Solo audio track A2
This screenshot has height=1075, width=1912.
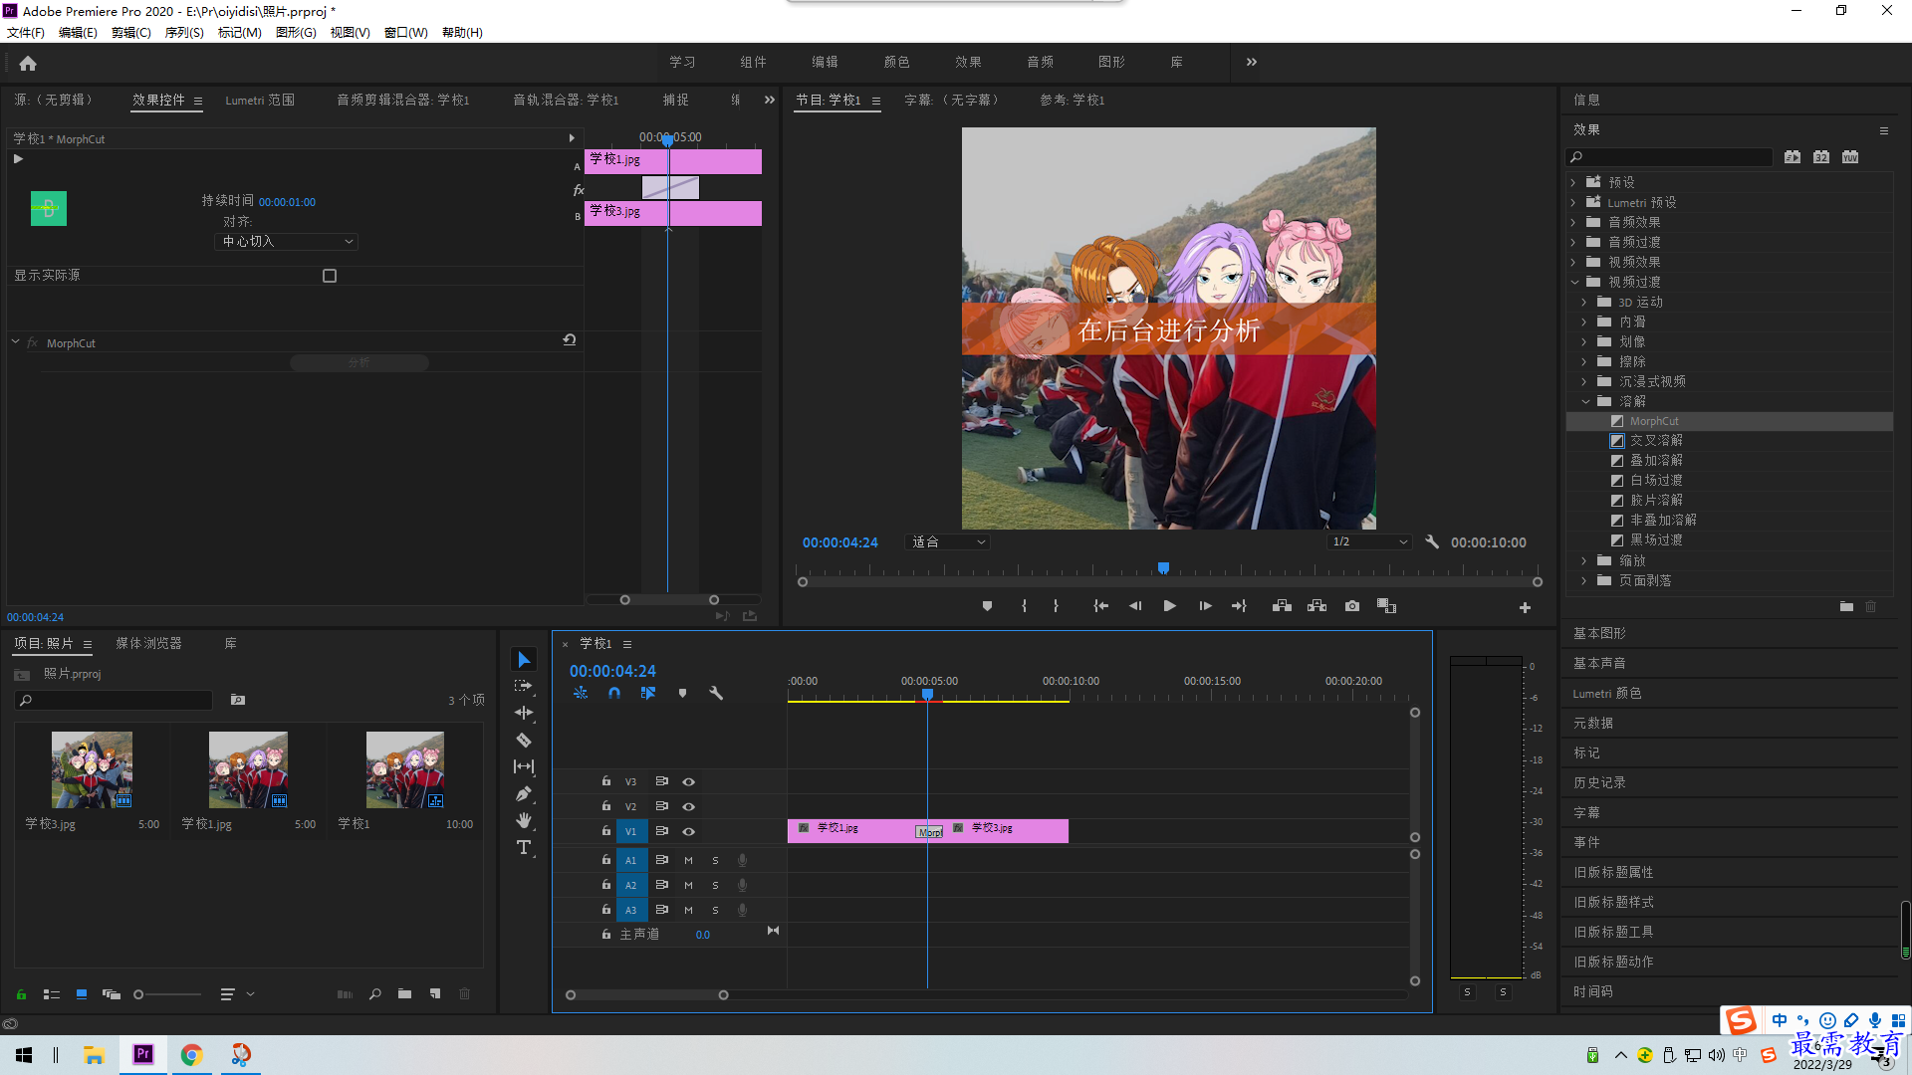tap(715, 885)
